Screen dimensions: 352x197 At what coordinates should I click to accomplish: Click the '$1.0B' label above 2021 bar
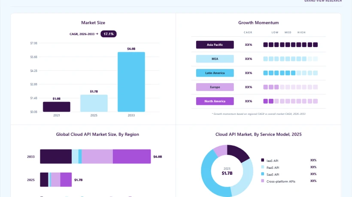point(57,99)
